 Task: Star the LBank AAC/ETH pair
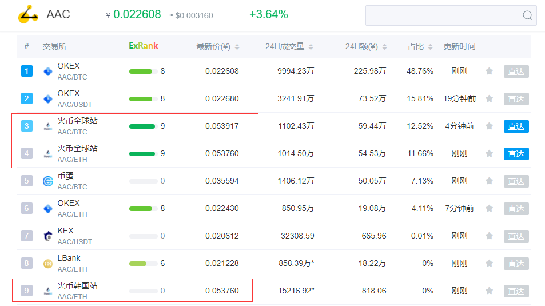pos(490,264)
